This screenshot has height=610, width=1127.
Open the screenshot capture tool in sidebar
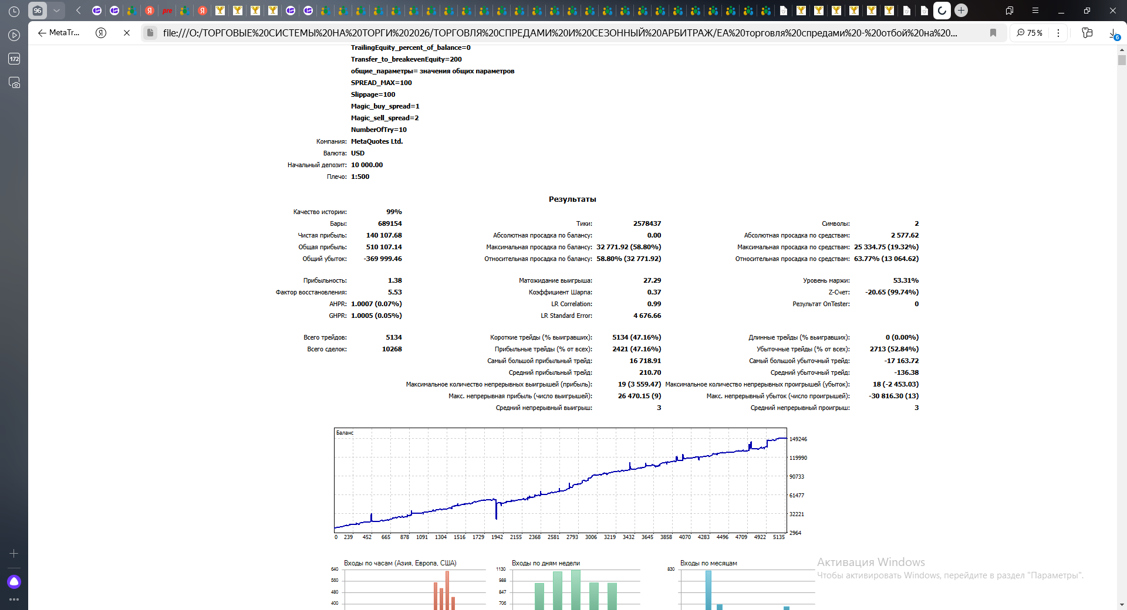(14, 83)
